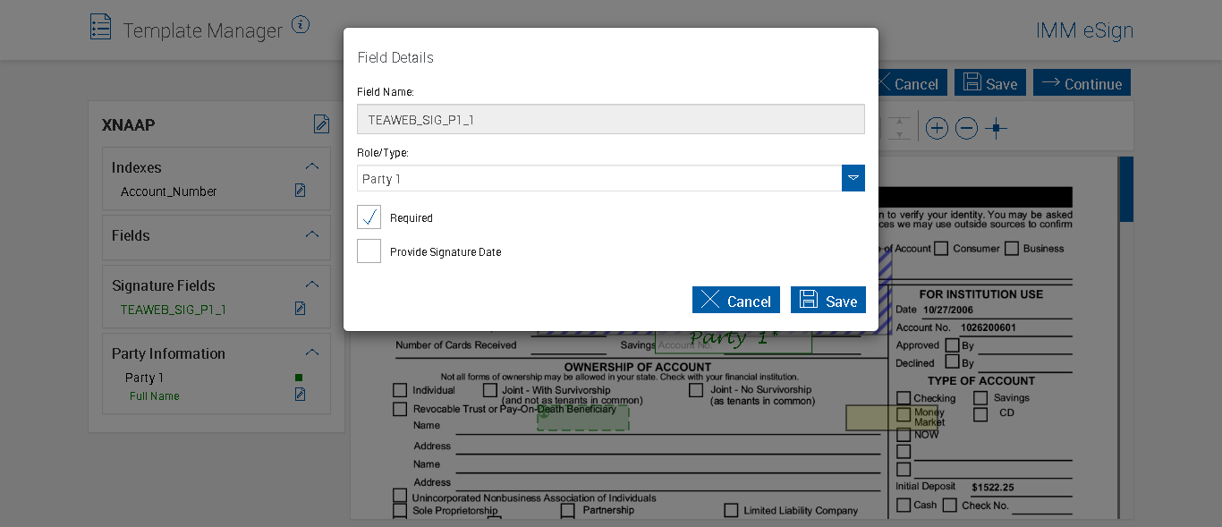Screen dimensions: 1222x527
Task: Click the crosshair fit icon in toolbar
Action: click(x=996, y=129)
